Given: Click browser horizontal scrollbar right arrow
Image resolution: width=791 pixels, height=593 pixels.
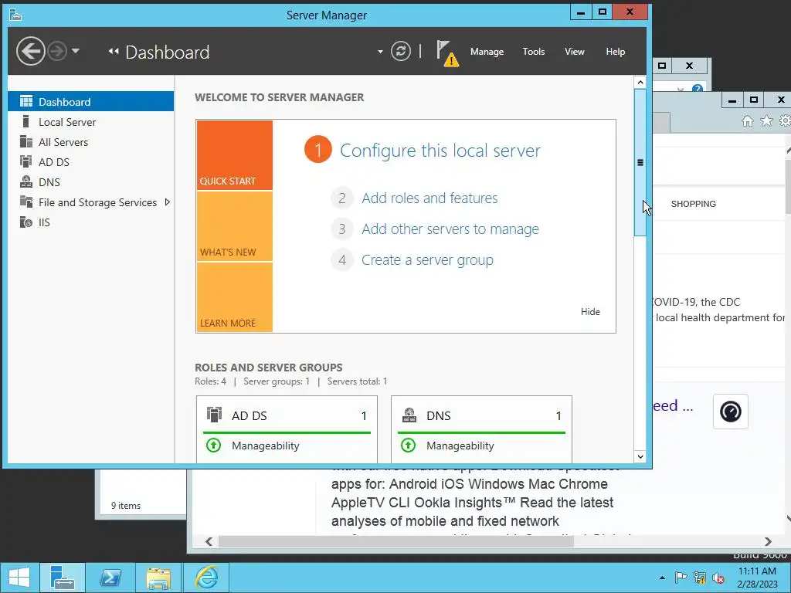Looking at the screenshot, I should 768,541.
